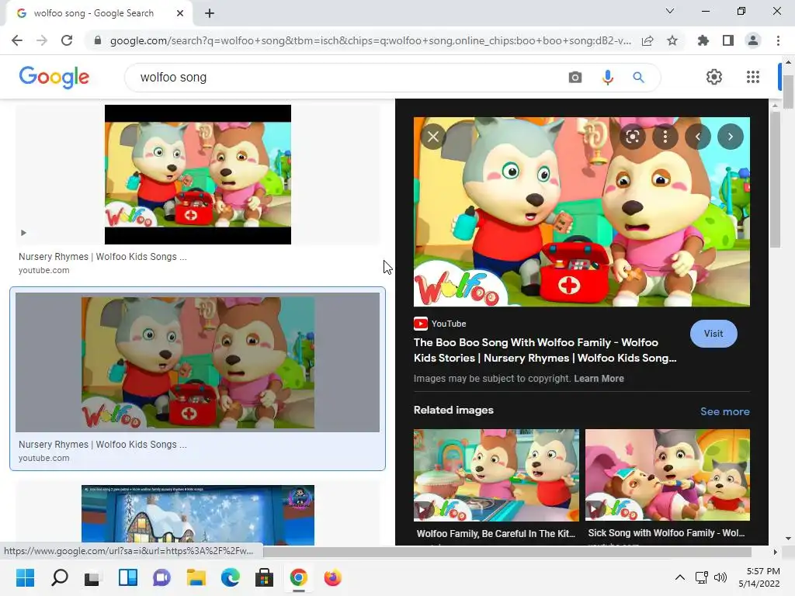Viewport: 795px width, 596px height.
Task: Share this page from address bar
Action: [x=647, y=40]
